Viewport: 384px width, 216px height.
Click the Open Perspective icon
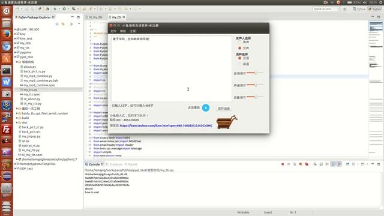pos(345,9)
